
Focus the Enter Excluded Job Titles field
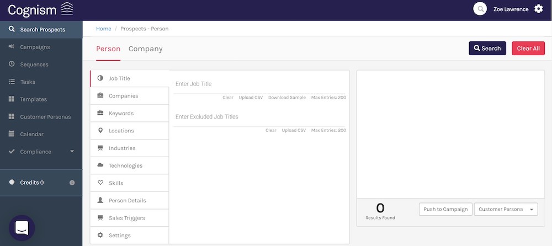click(x=259, y=117)
